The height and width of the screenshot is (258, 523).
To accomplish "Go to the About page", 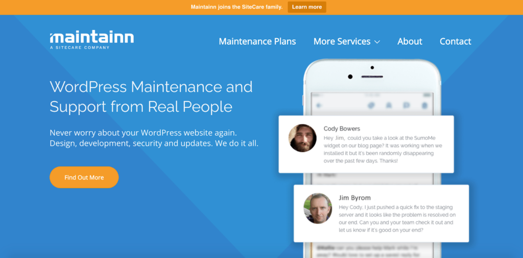I will click(x=410, y=41).
